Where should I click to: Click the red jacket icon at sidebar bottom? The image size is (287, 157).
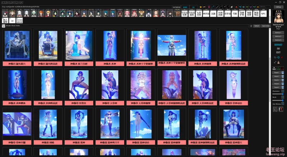point(281,109)
